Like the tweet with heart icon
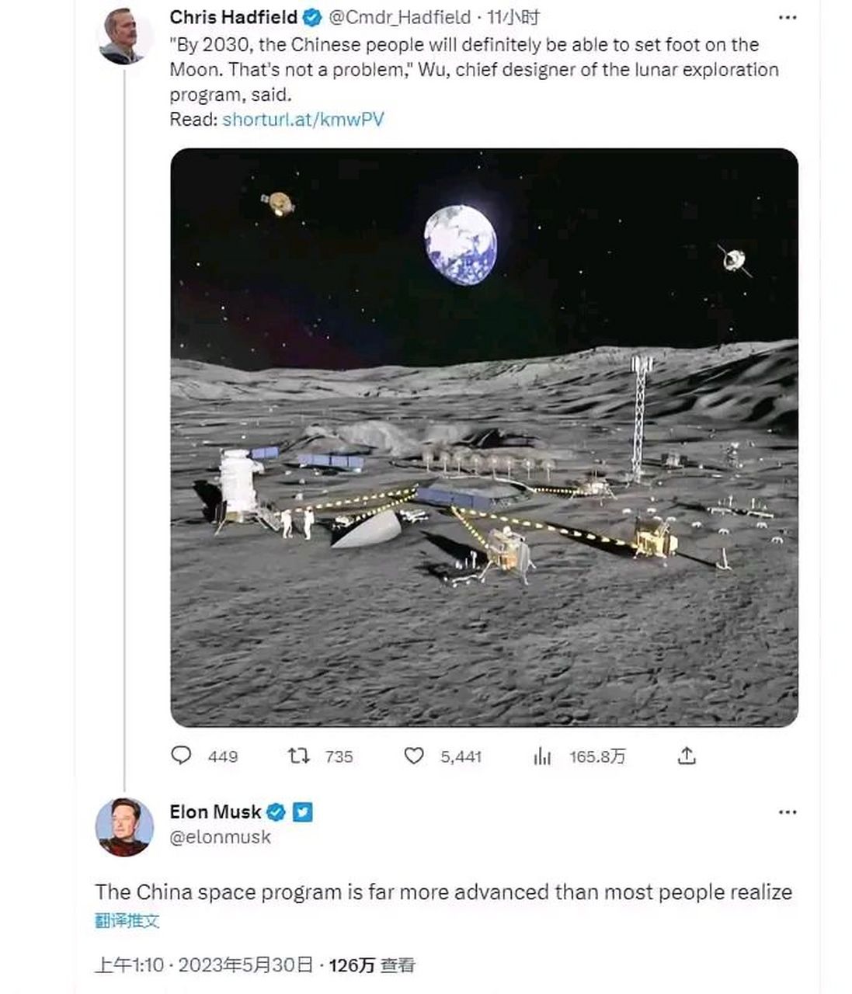 (x=414, y=756)
